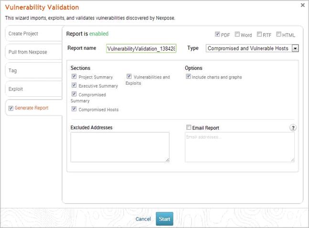The height and width of the screenshot is (228, 309).
Task: Uncheck the Project Summary section
Action: (x=74, y=77)
